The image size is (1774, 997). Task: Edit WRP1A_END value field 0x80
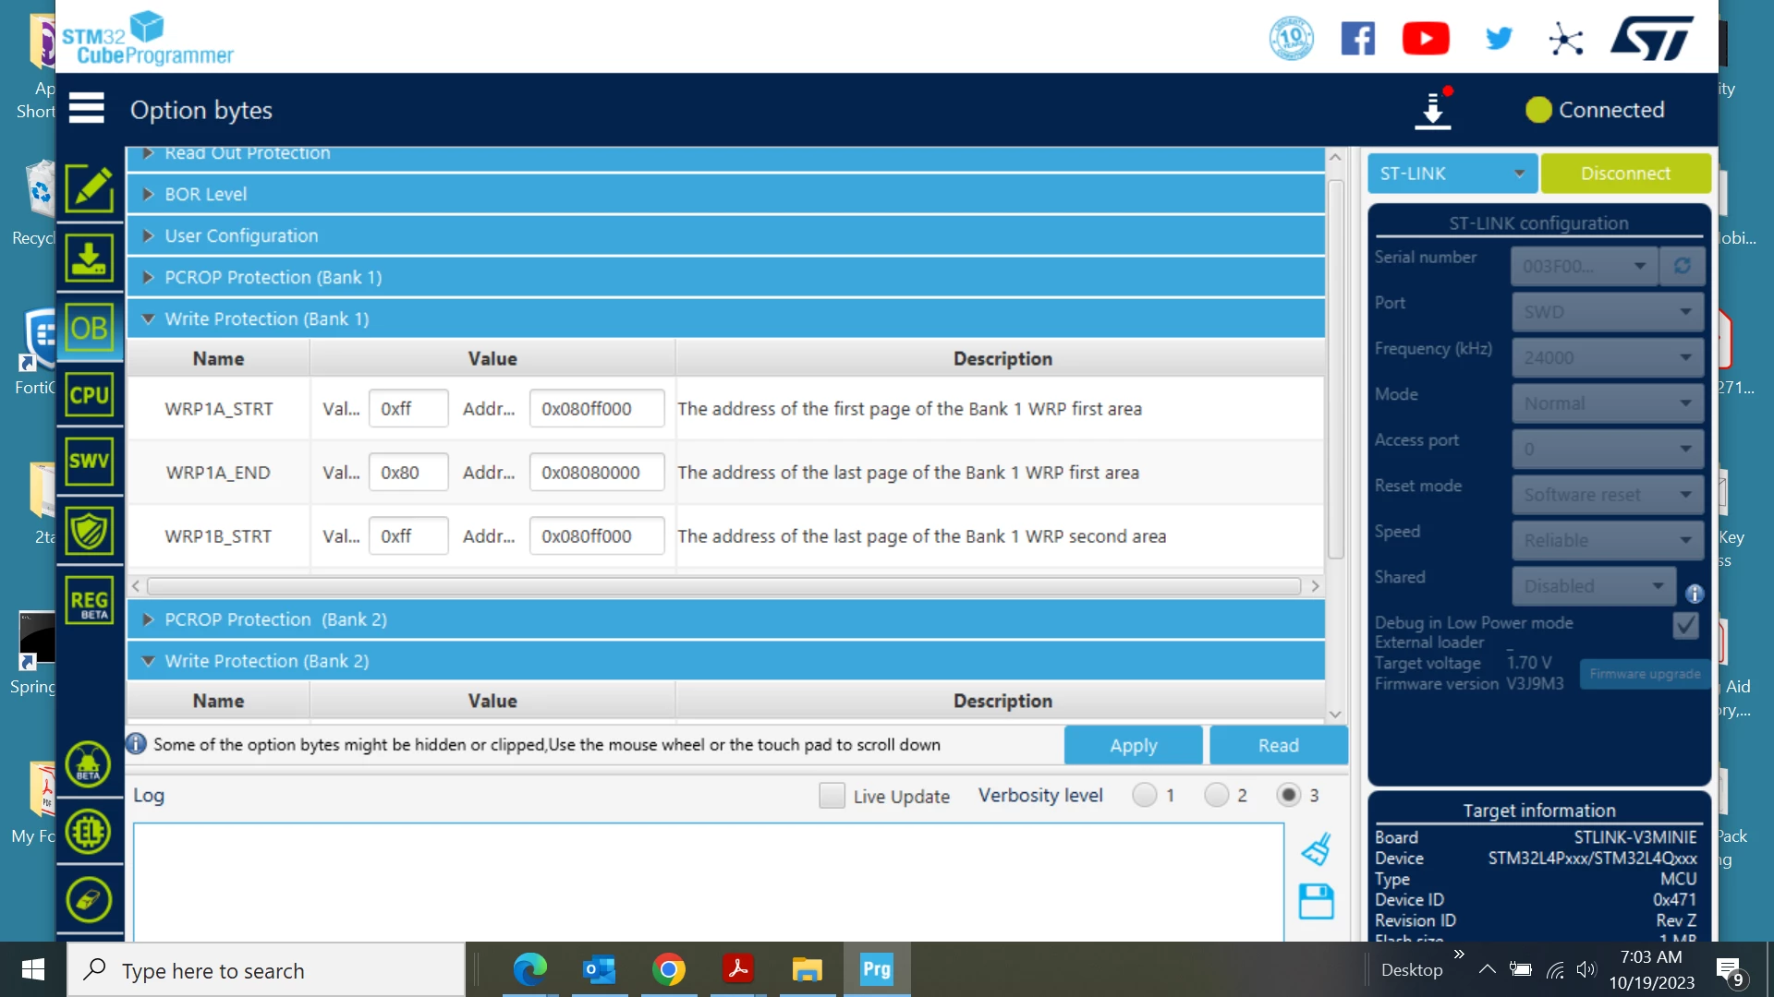[408, 472]
